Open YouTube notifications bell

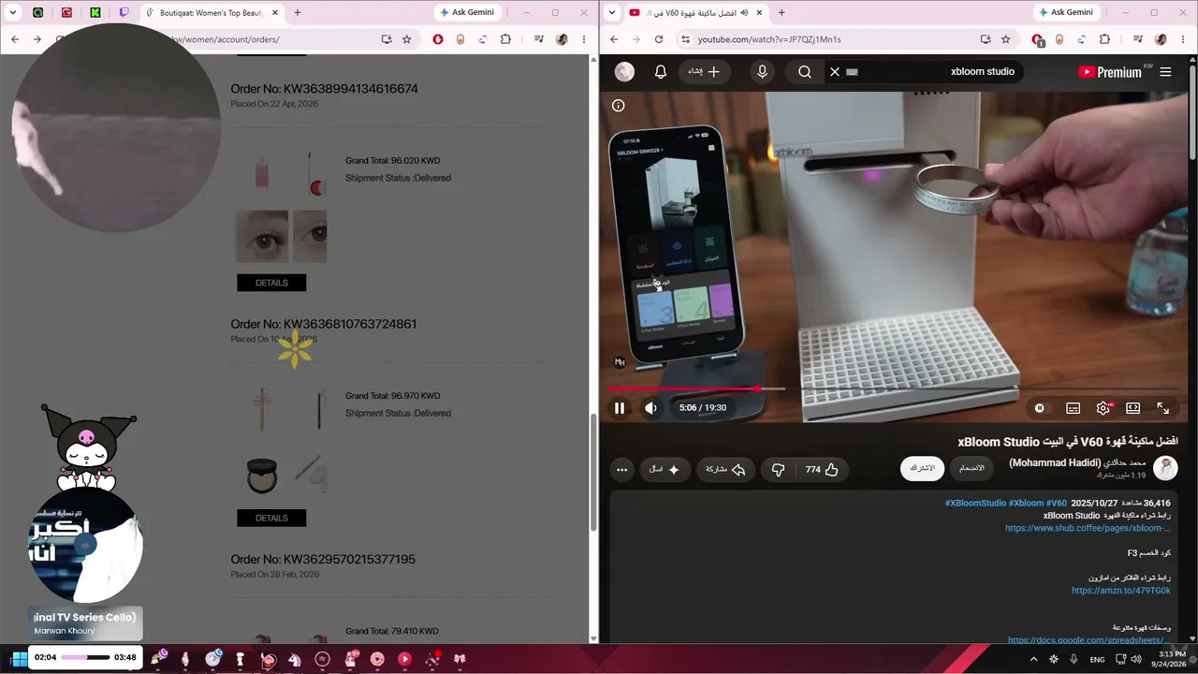point(660,72)
